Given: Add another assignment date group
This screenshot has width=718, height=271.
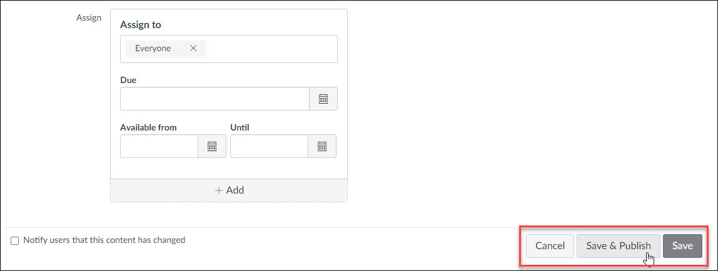Looking at the screenshot, I should pos(229,190).
